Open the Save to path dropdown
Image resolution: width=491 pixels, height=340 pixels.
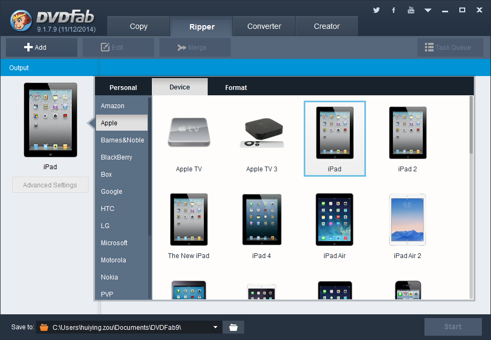click(215, 327)
